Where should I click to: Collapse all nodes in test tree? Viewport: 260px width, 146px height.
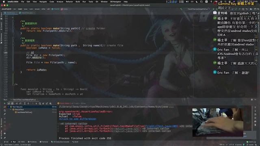[x=28, y=103]
